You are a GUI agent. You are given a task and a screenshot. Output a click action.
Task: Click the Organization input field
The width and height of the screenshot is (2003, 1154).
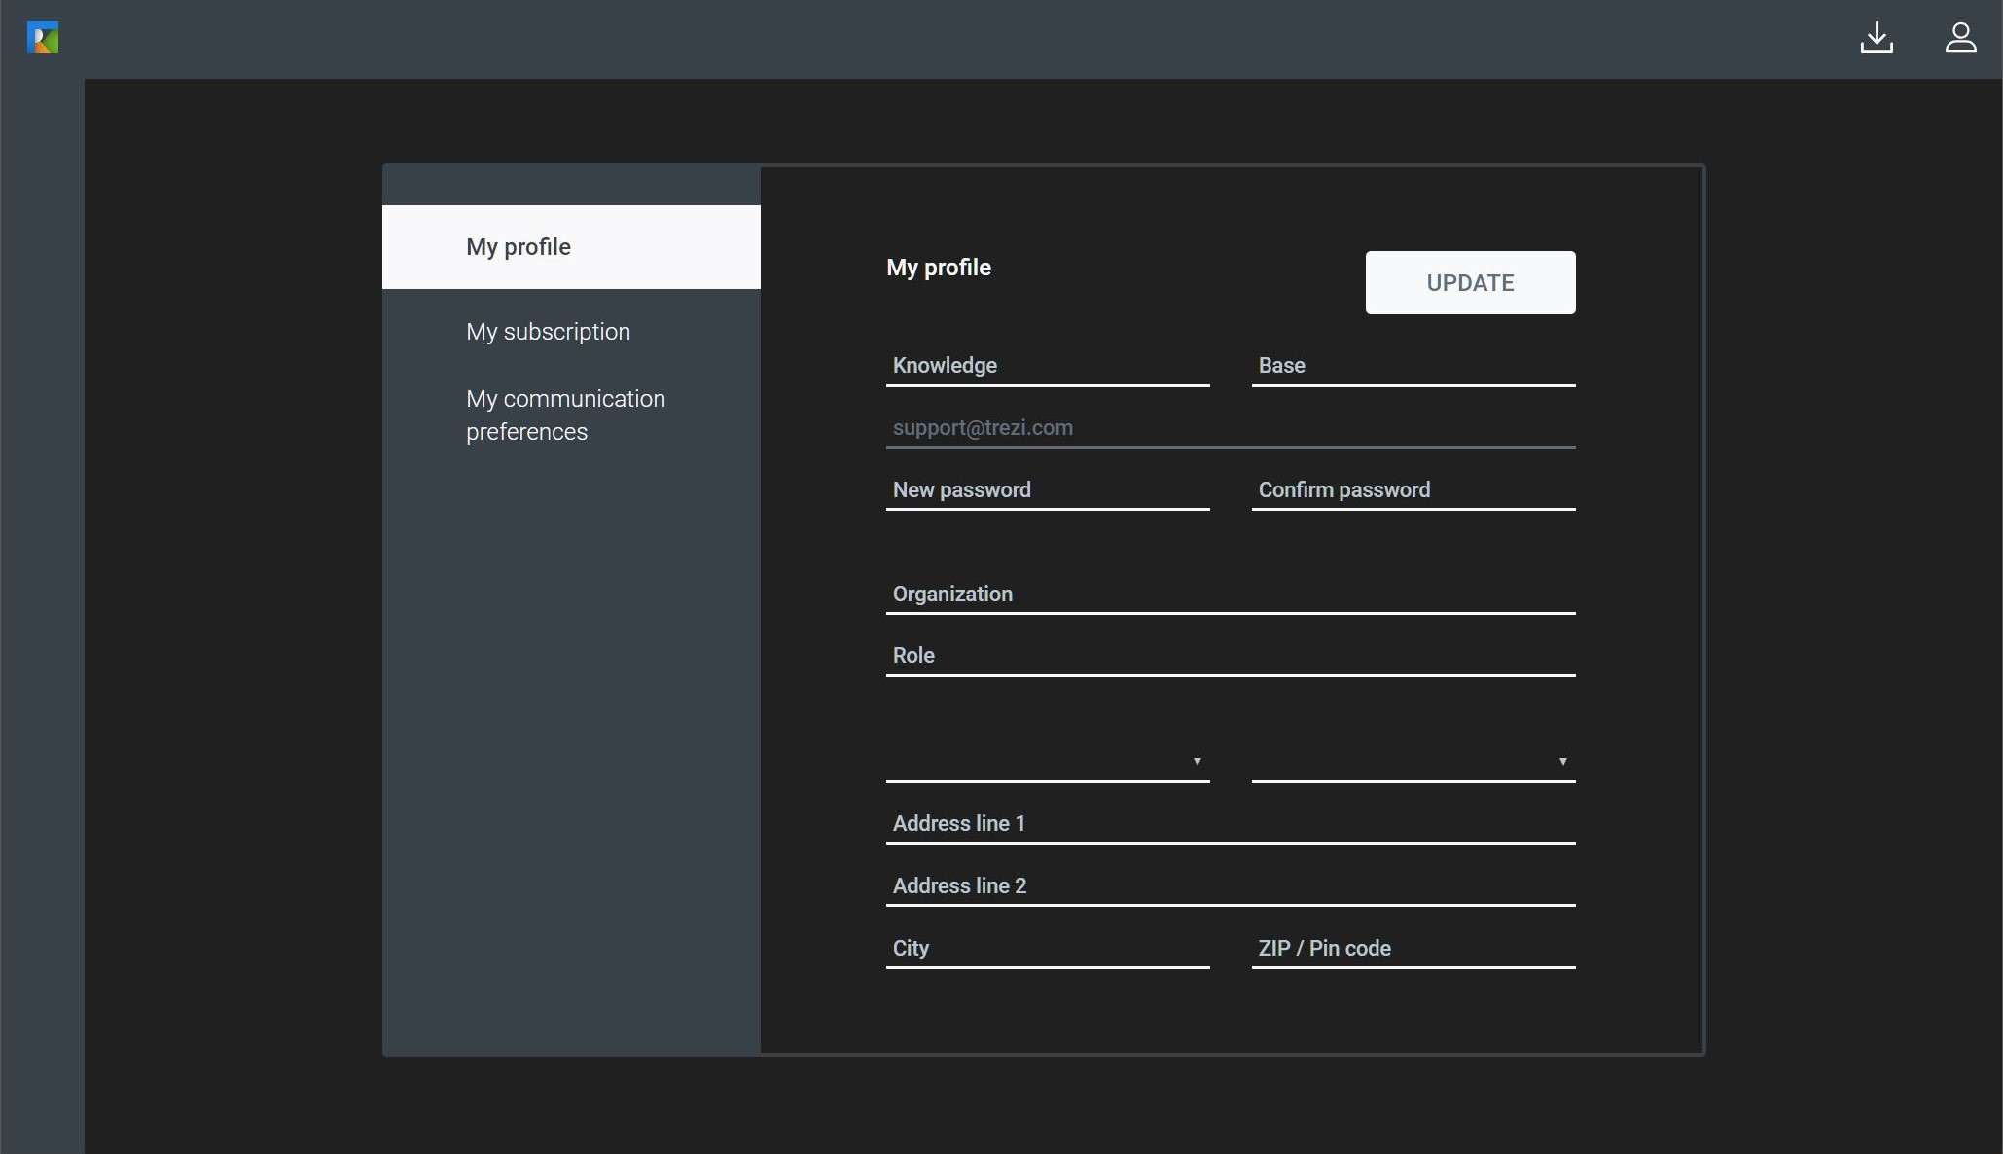coord(1230,595)
